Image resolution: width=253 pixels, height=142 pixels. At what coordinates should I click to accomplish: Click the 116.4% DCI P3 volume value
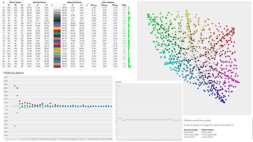[x=207, y=137]
